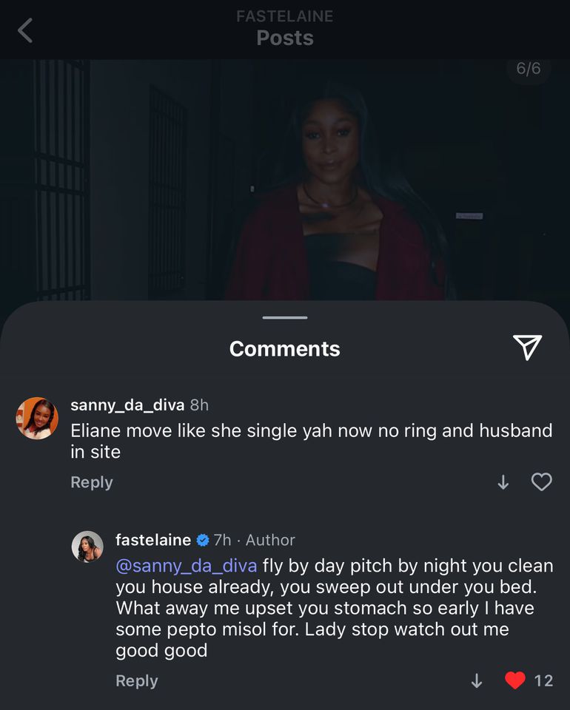The width and height of the screenshot is (570, 710).
Task: Unlike fastelaine's reply via the red heart
Action: coord(515,680)
